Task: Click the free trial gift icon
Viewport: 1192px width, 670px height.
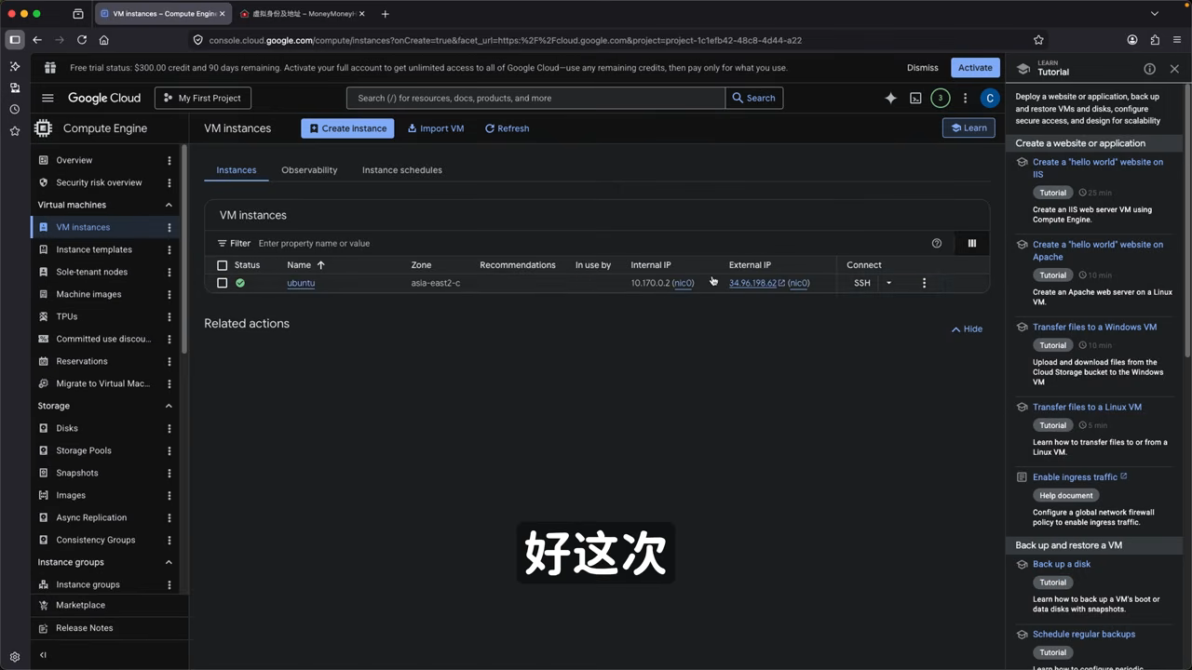Action: pos(50,68)
